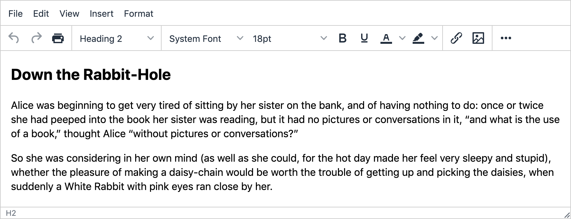The height and width of the screenshot is (219, 571).
Task: Insert a link with chain icon
Action: (456, 38)
